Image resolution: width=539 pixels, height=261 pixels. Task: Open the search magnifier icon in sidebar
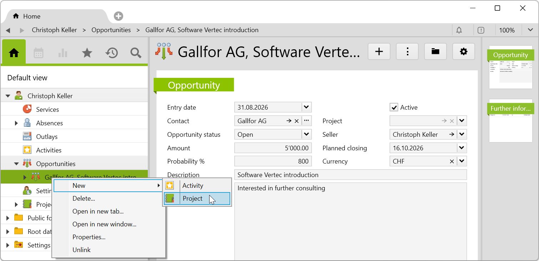point(136,53)
